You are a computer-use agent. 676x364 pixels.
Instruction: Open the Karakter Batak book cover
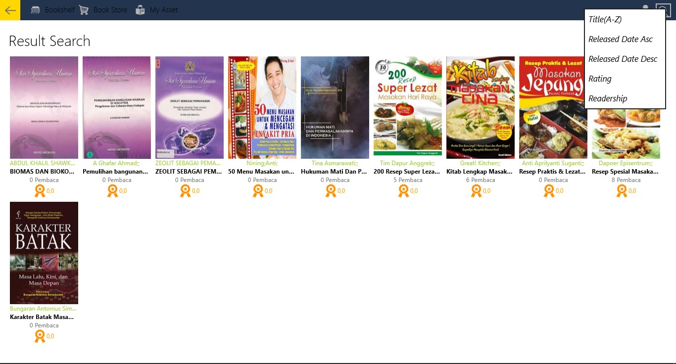tap(44, 253)
